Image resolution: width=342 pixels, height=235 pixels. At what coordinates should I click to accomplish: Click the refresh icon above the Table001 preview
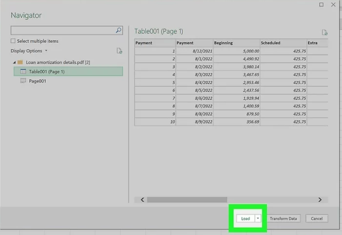324,32
